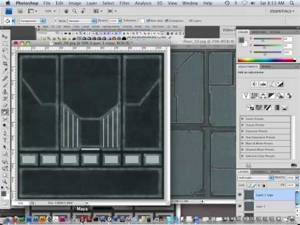This screenshot has height=225, width=300.
Task: Toggle the Anti-alias checkbox
Action: click(148, 21)
